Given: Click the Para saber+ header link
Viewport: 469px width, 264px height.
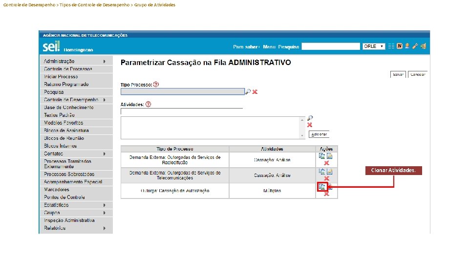Looking at the screenshot, I should pyautogui.click(x=246, y=47).
